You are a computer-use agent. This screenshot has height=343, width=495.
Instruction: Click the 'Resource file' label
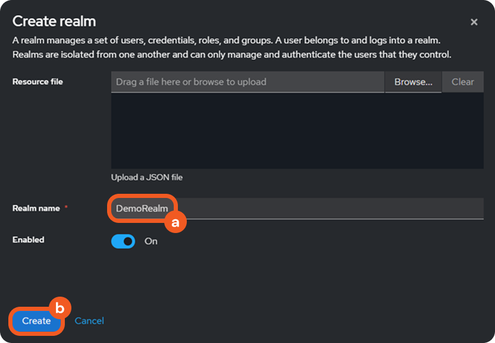37,81
